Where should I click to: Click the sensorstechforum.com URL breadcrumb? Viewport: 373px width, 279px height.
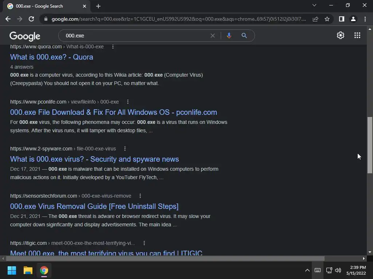71,196
